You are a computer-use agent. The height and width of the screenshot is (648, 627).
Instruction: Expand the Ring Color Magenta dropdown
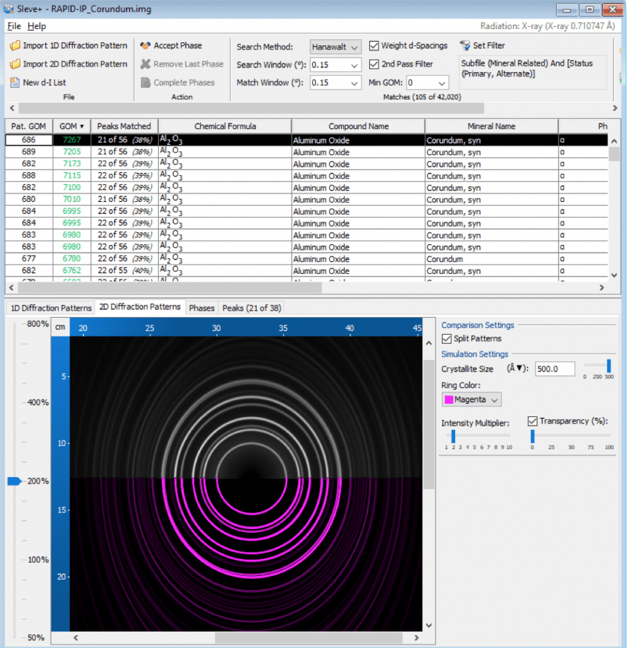coord(472,400)
